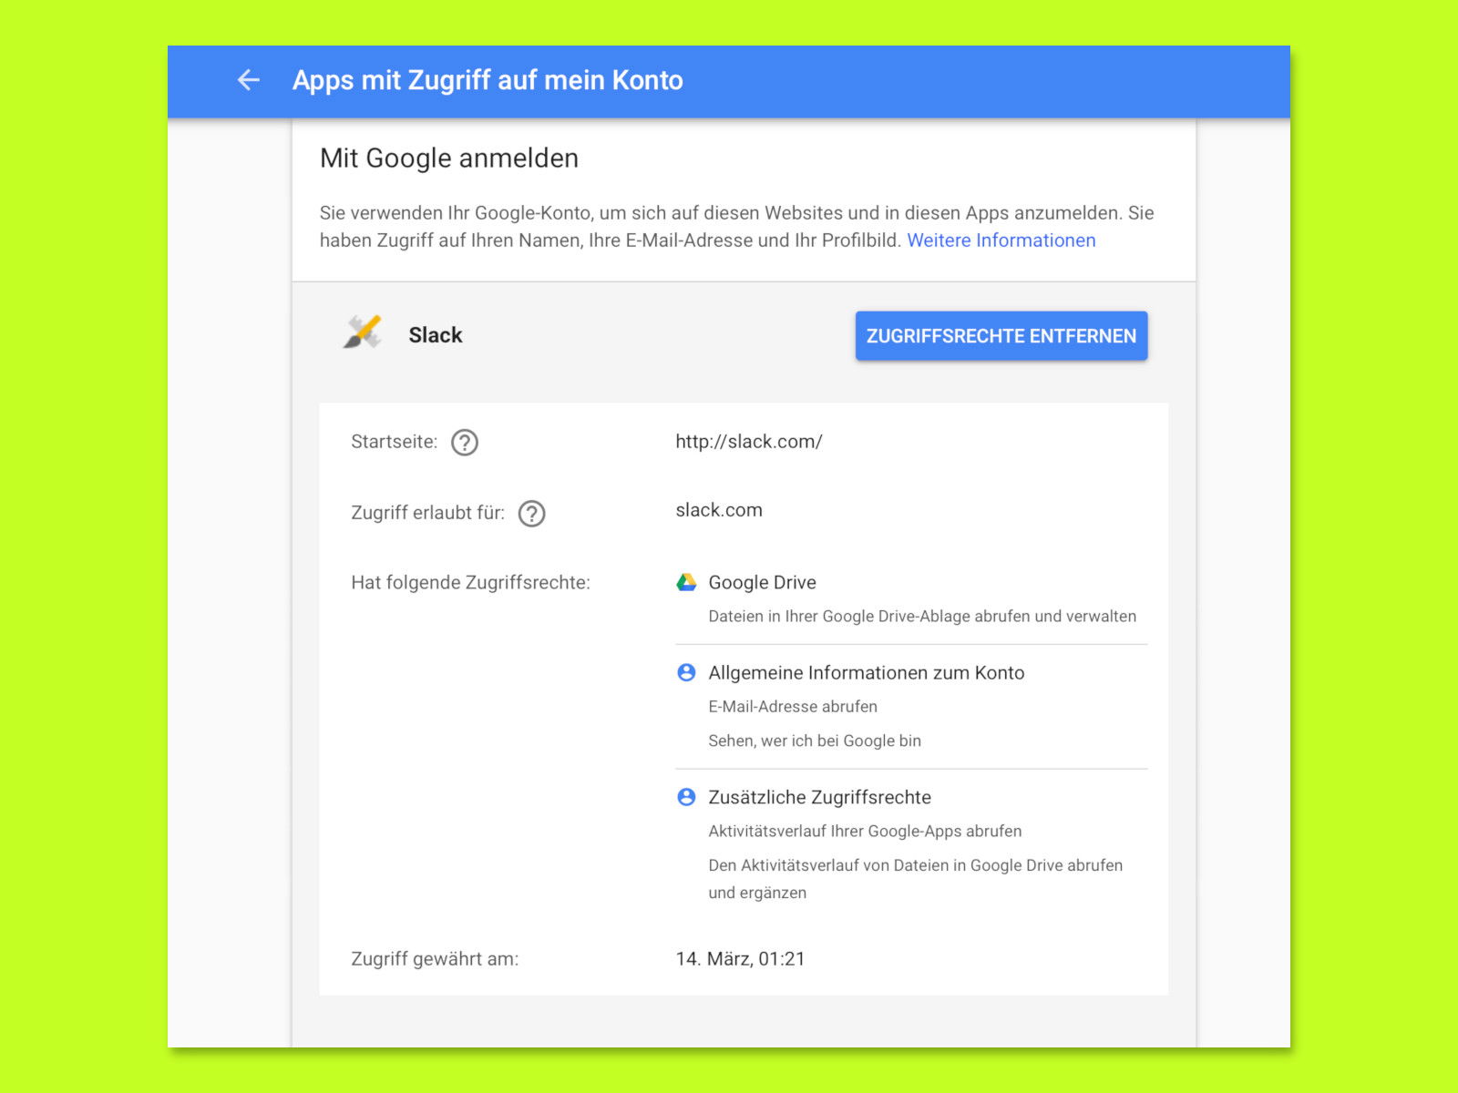The image size is (1458, 1093).
Task: Click the http://slack.com/ homepage URL
Action: [x=749, y=442]
